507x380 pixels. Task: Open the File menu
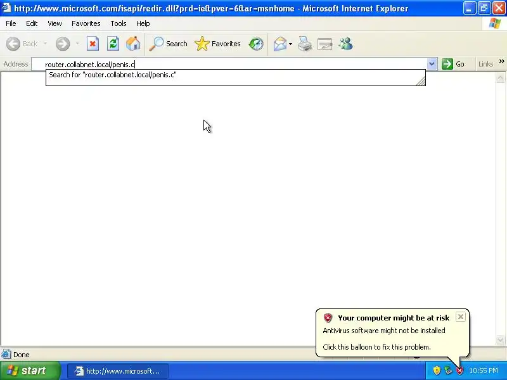(x=11, y=23)
